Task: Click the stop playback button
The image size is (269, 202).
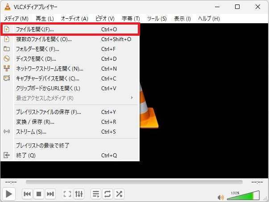Action: (39, 194)
